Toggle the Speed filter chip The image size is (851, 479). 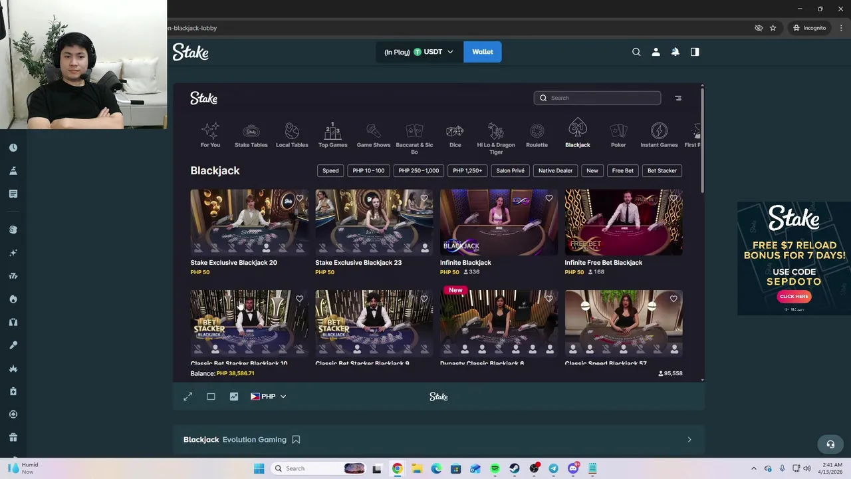330,170
